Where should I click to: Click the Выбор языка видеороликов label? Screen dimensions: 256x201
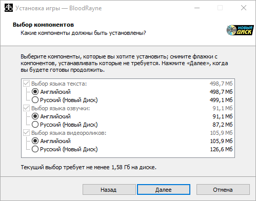coord(69,133)
